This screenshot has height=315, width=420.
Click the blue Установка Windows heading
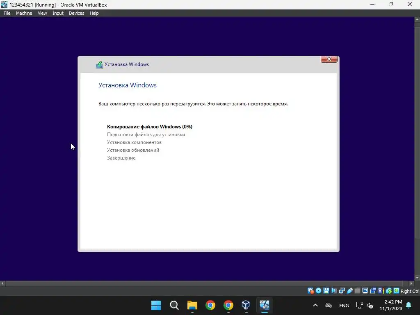128,85
